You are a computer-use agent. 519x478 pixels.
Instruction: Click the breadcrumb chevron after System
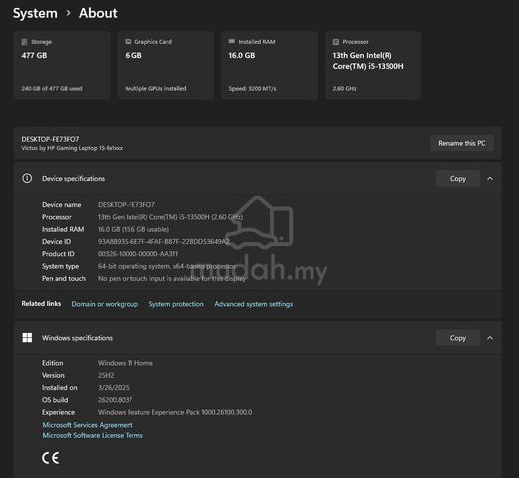click(x=68, y=13)
